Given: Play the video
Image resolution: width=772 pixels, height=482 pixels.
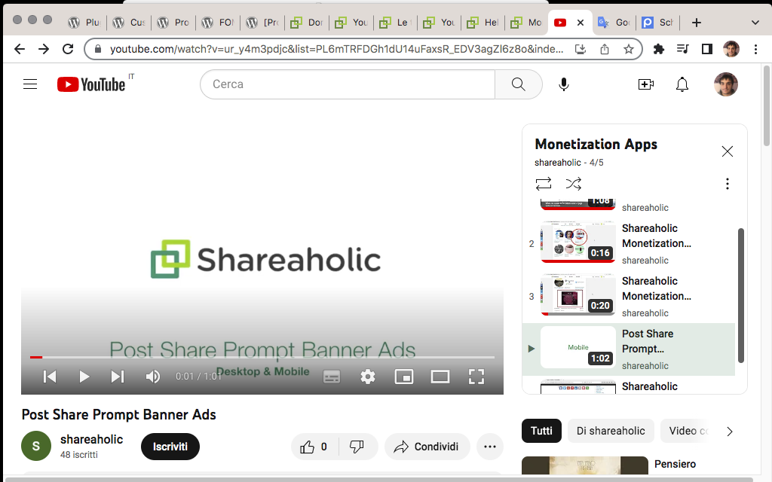Looking at the screenshot, I should (84, 377).
